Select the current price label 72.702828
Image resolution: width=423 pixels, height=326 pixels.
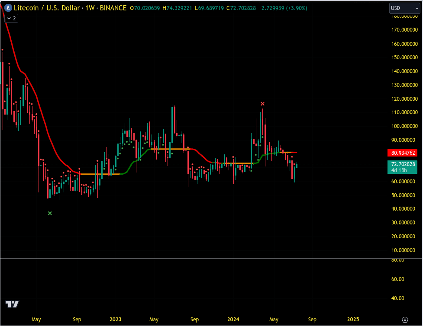pyautogui.click(x=403, y=167)
